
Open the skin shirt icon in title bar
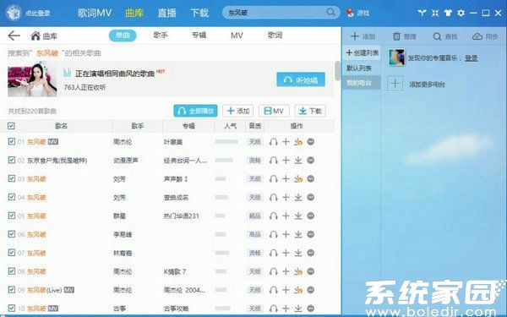tap(448, 13)
